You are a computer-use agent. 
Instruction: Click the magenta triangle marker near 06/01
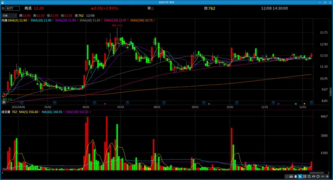pos(105,104)
